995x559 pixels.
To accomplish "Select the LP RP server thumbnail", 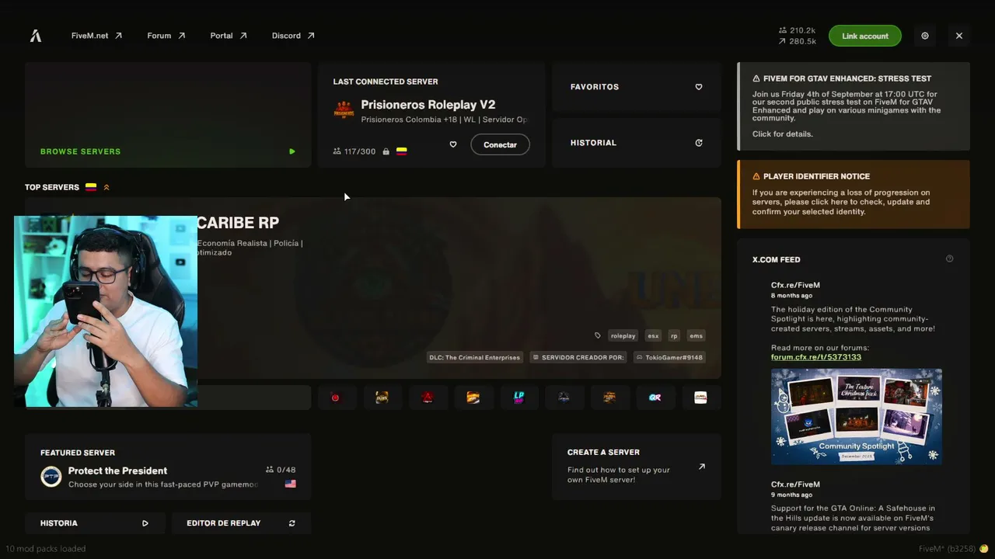I will tap(518, 398).
